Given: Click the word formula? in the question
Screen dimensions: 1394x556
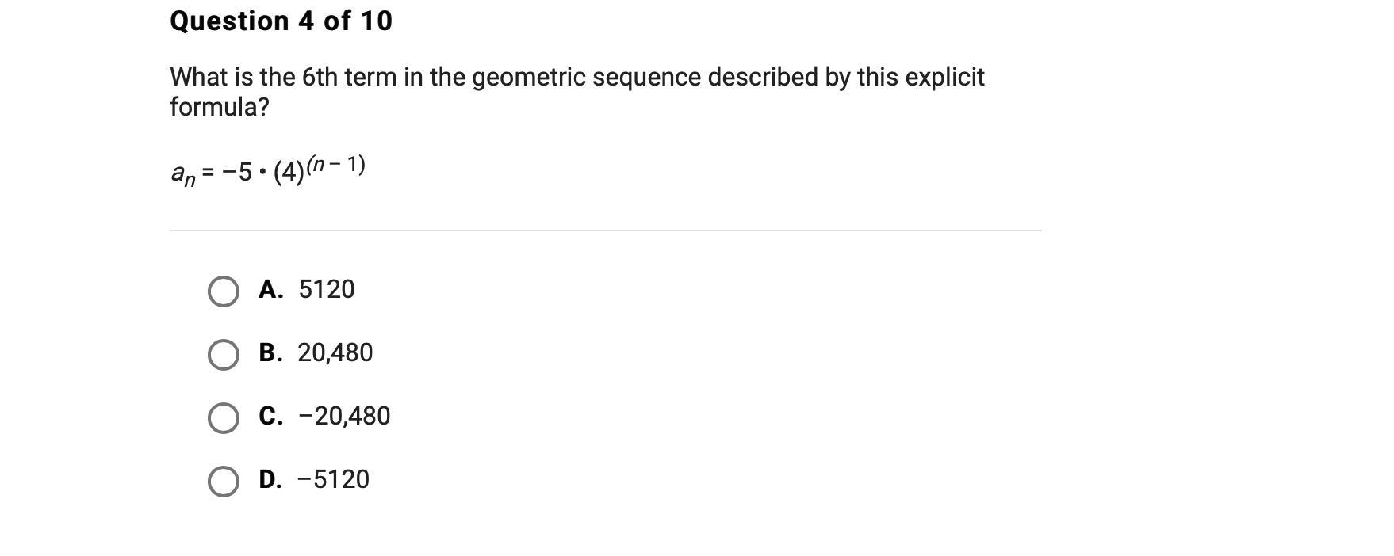Looking at the screenshot, I should tap(220, 107).
